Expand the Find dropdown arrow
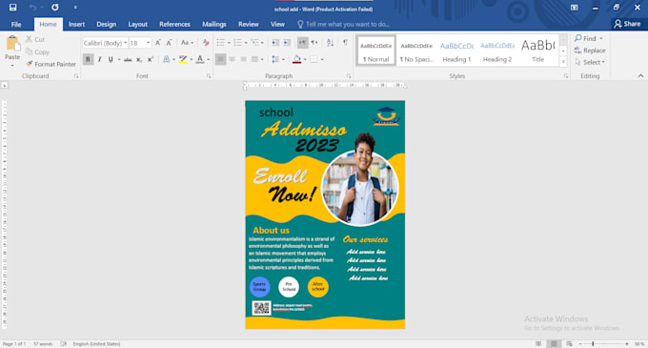The width and height of the screenshot is (648, 348). (601, 38)
